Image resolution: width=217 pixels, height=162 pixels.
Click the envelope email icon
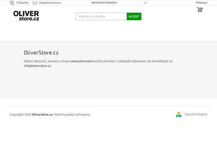[35, 3]
